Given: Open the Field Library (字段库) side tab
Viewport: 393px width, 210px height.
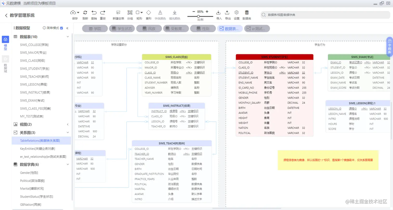Looking at the screenshot, I should tap(389, 47).
